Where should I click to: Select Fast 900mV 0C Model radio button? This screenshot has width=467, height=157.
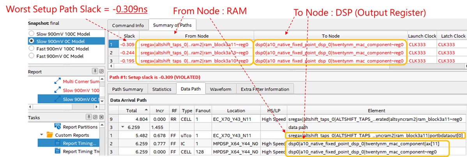[x=31, y=56]
